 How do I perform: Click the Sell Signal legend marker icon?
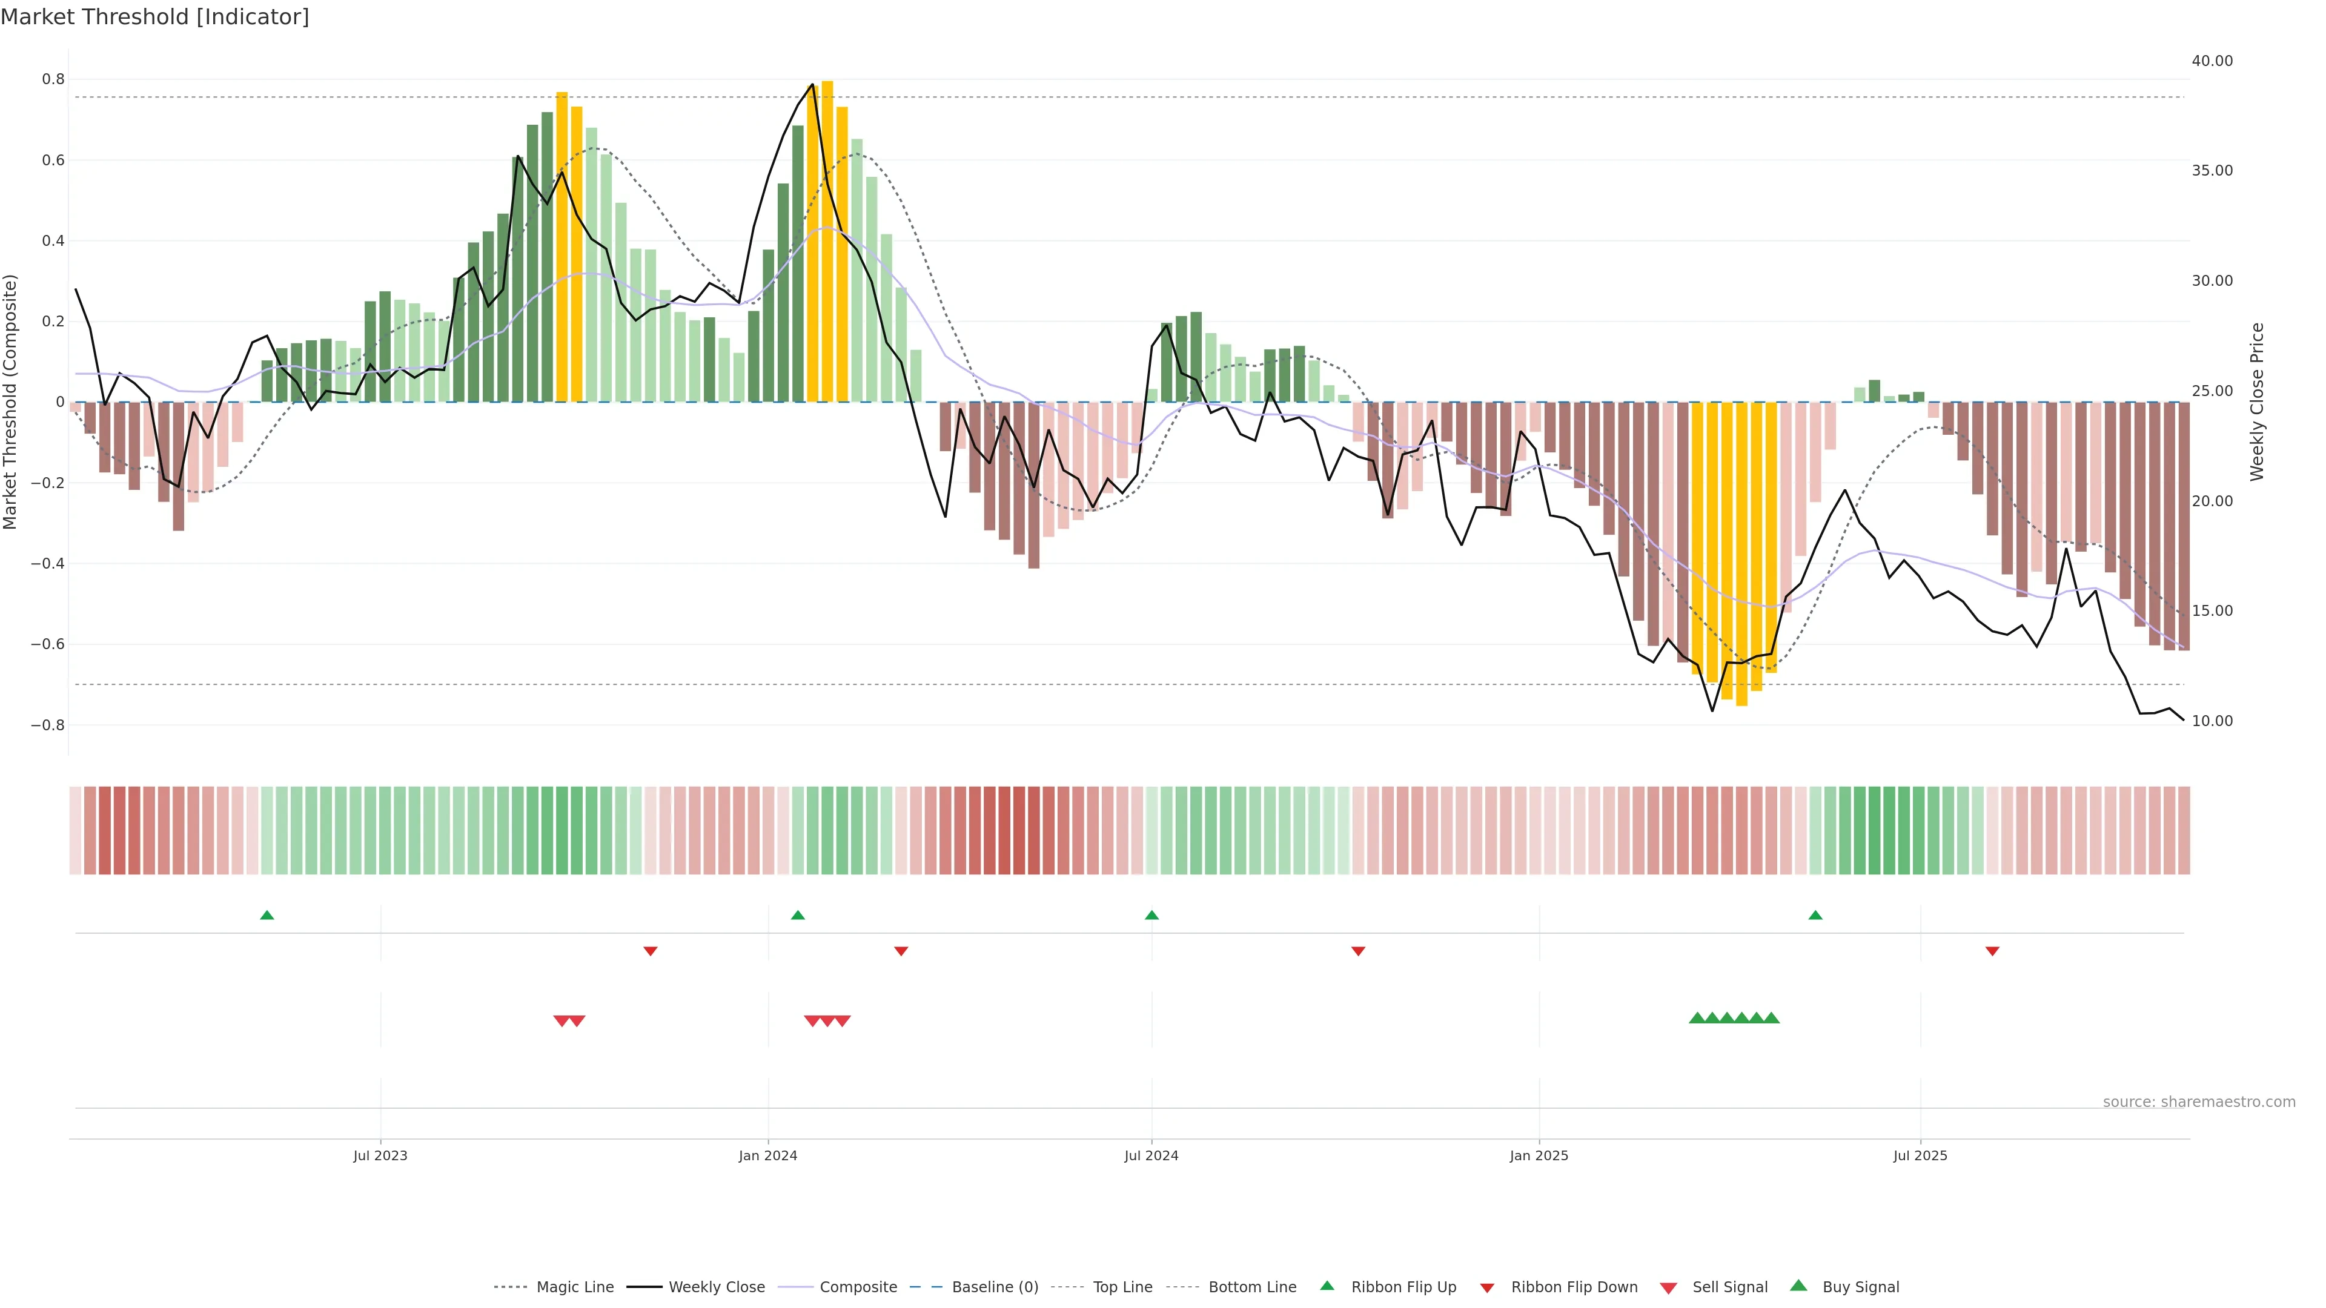1669,1288
